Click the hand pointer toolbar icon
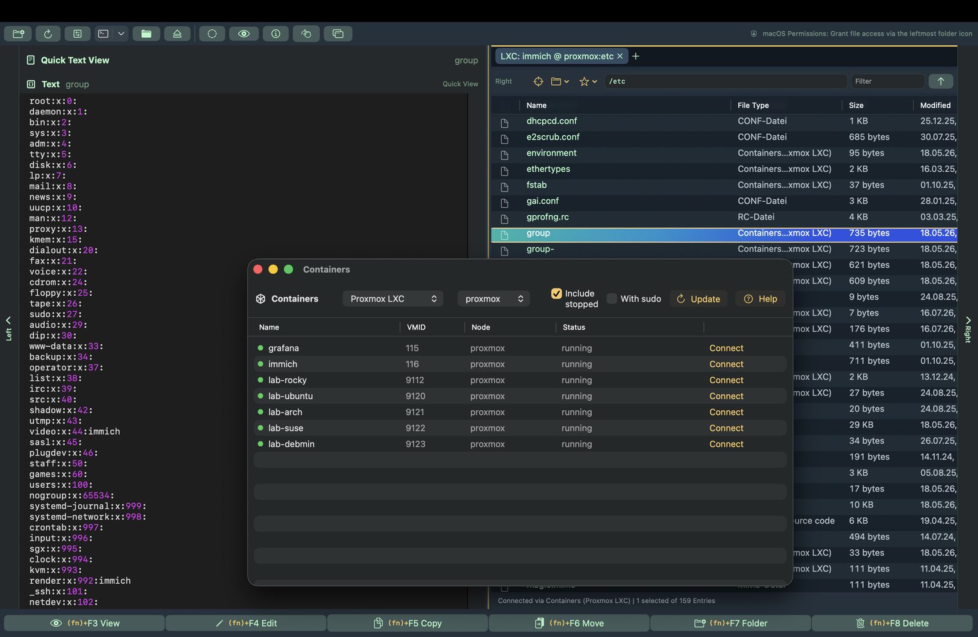 (306, 34)
